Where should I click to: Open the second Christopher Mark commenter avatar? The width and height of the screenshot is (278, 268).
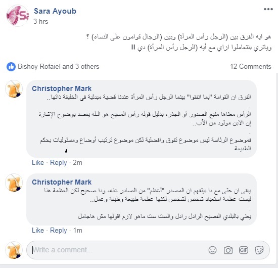tap(14, 183)
